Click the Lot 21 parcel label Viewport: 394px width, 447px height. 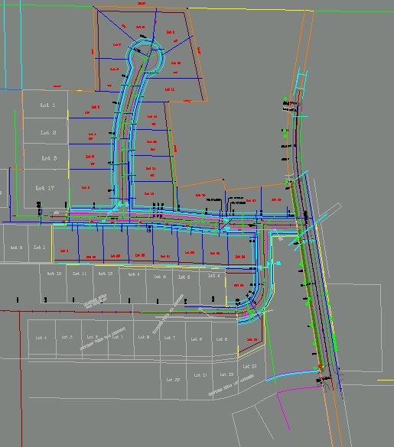[200, 375]
